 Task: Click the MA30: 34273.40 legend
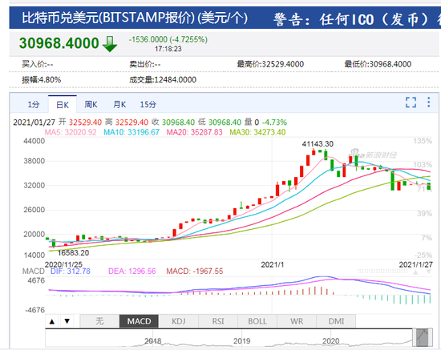pyautogui.click(x=257, y=132)
